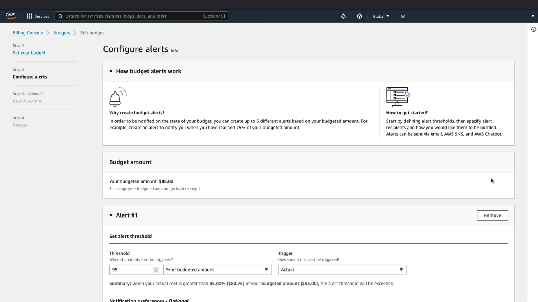
Task: Click the search magnifier icon
Action: (61, 16)
